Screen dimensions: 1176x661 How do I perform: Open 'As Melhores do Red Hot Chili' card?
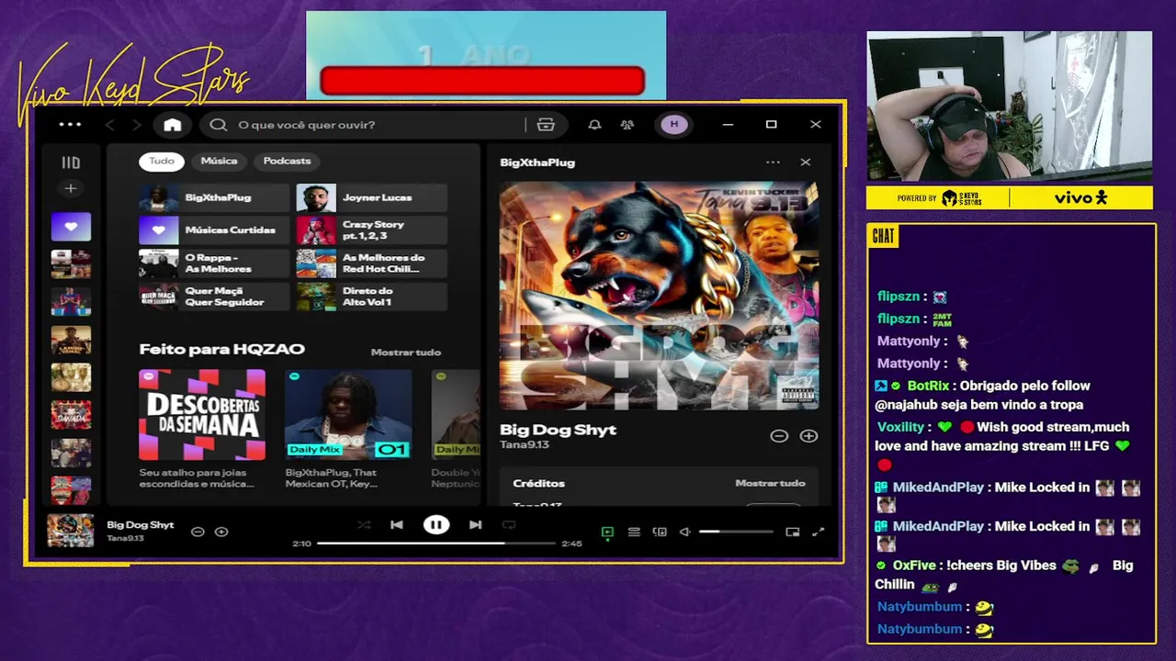(372, 263)
